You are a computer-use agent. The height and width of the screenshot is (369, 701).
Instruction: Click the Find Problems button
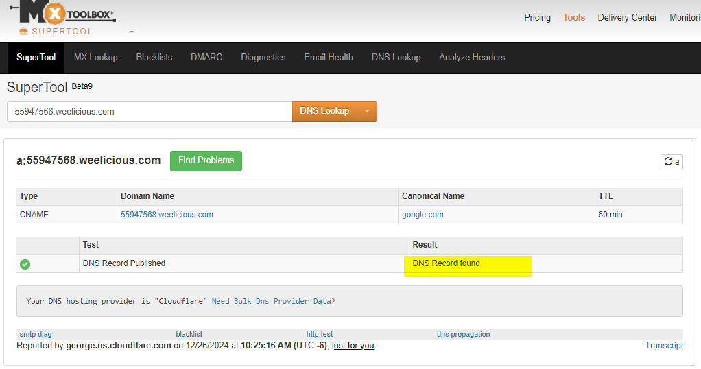pos(206,161)
